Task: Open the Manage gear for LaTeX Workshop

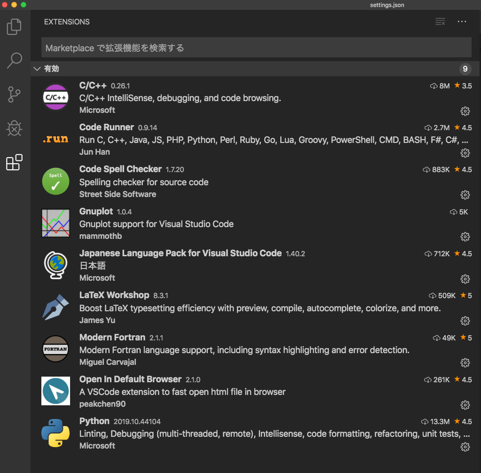Action: click(x=465, y=321)
